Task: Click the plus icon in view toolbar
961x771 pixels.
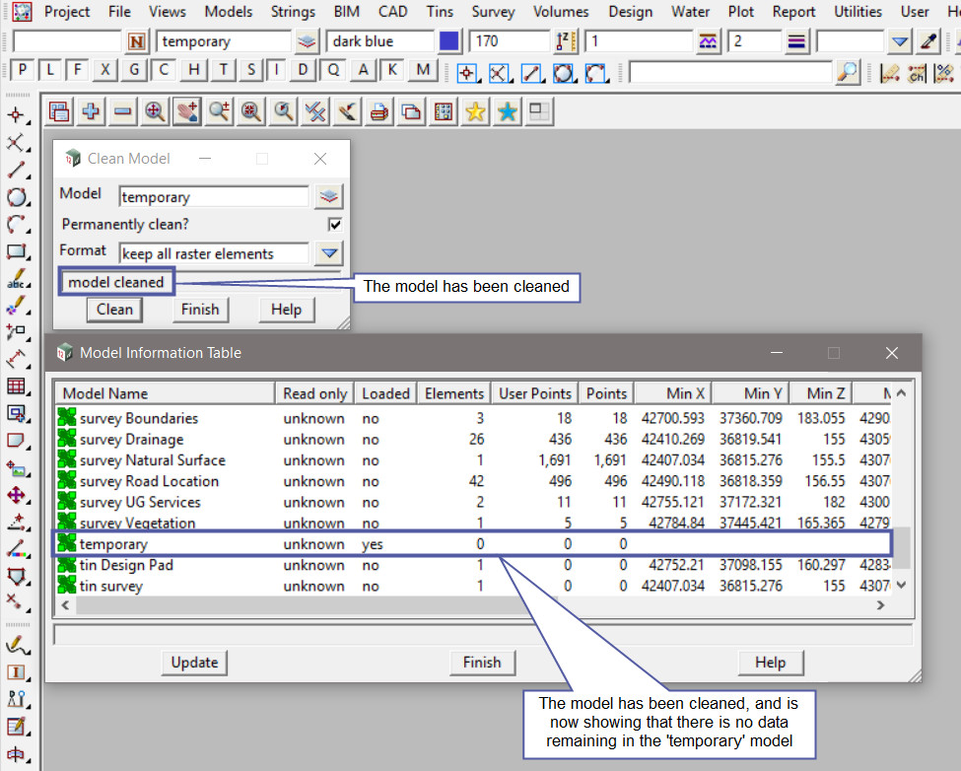Action: [x=91, y=112]
